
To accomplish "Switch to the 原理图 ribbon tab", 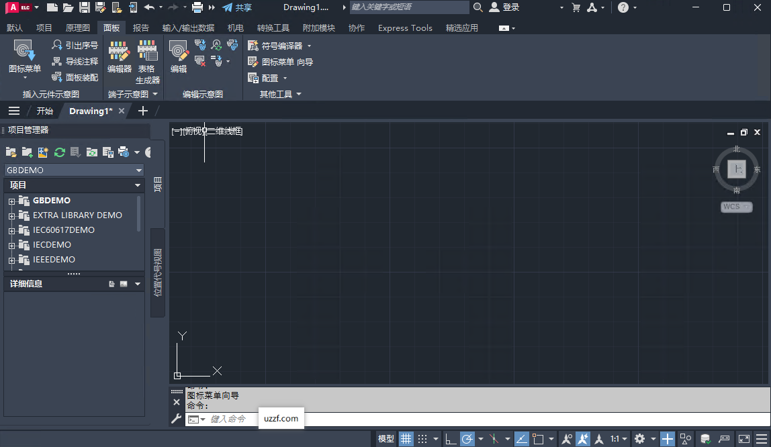I will click(77, 28).
